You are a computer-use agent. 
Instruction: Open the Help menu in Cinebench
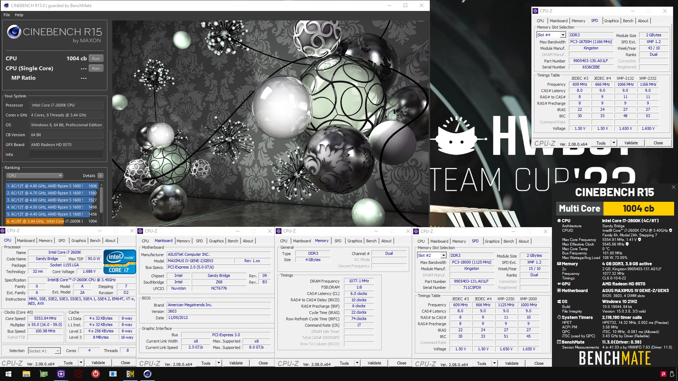pos(19,15)
